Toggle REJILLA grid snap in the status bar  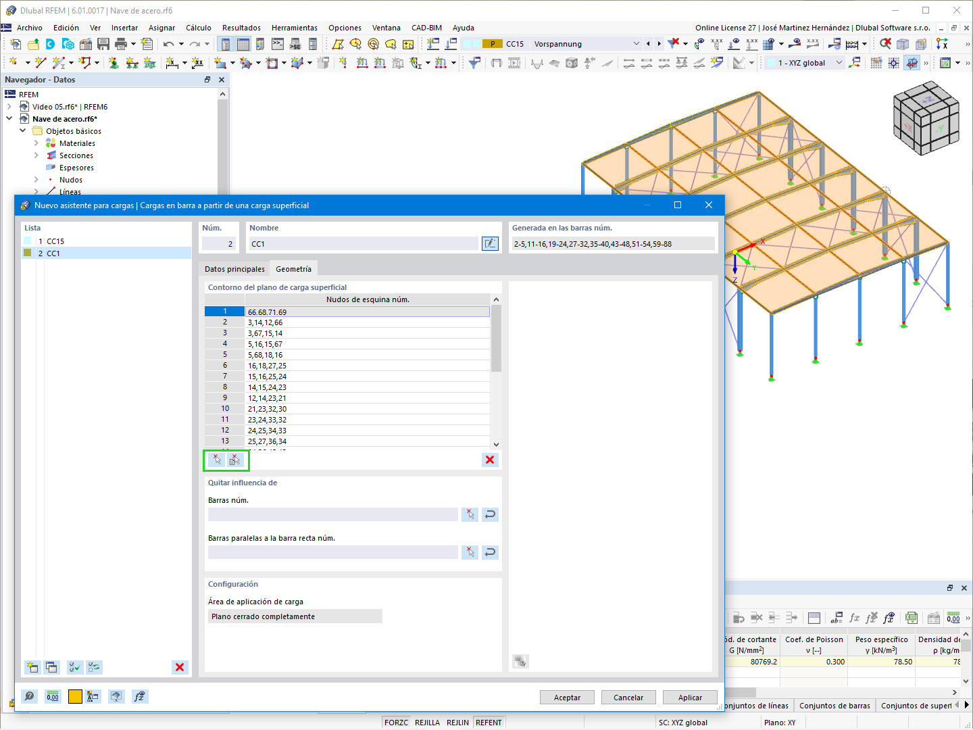click(428, 723)
